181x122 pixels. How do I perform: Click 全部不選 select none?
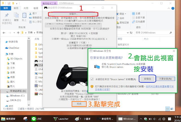pyautogui.click(x=138, y=17)
